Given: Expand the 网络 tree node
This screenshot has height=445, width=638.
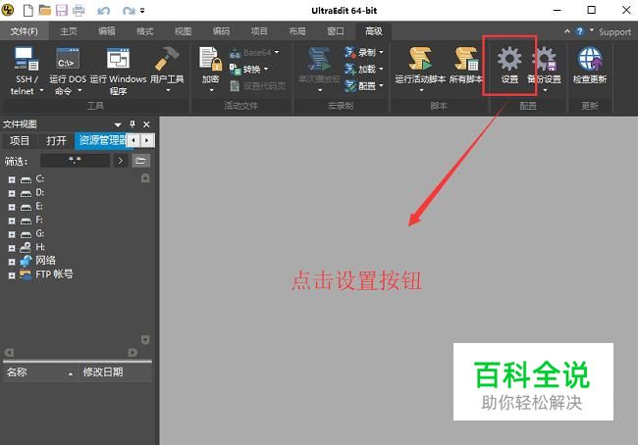Looking at the screenshot, I should (x=12, y=262).
